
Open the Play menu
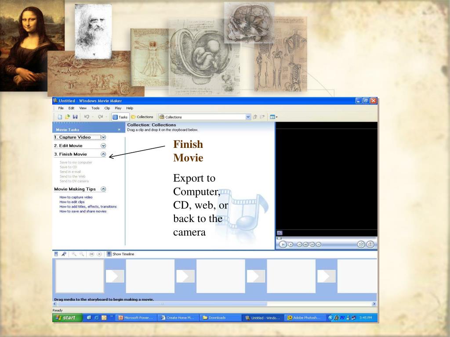pyautogui.click(x=118, y=108)
